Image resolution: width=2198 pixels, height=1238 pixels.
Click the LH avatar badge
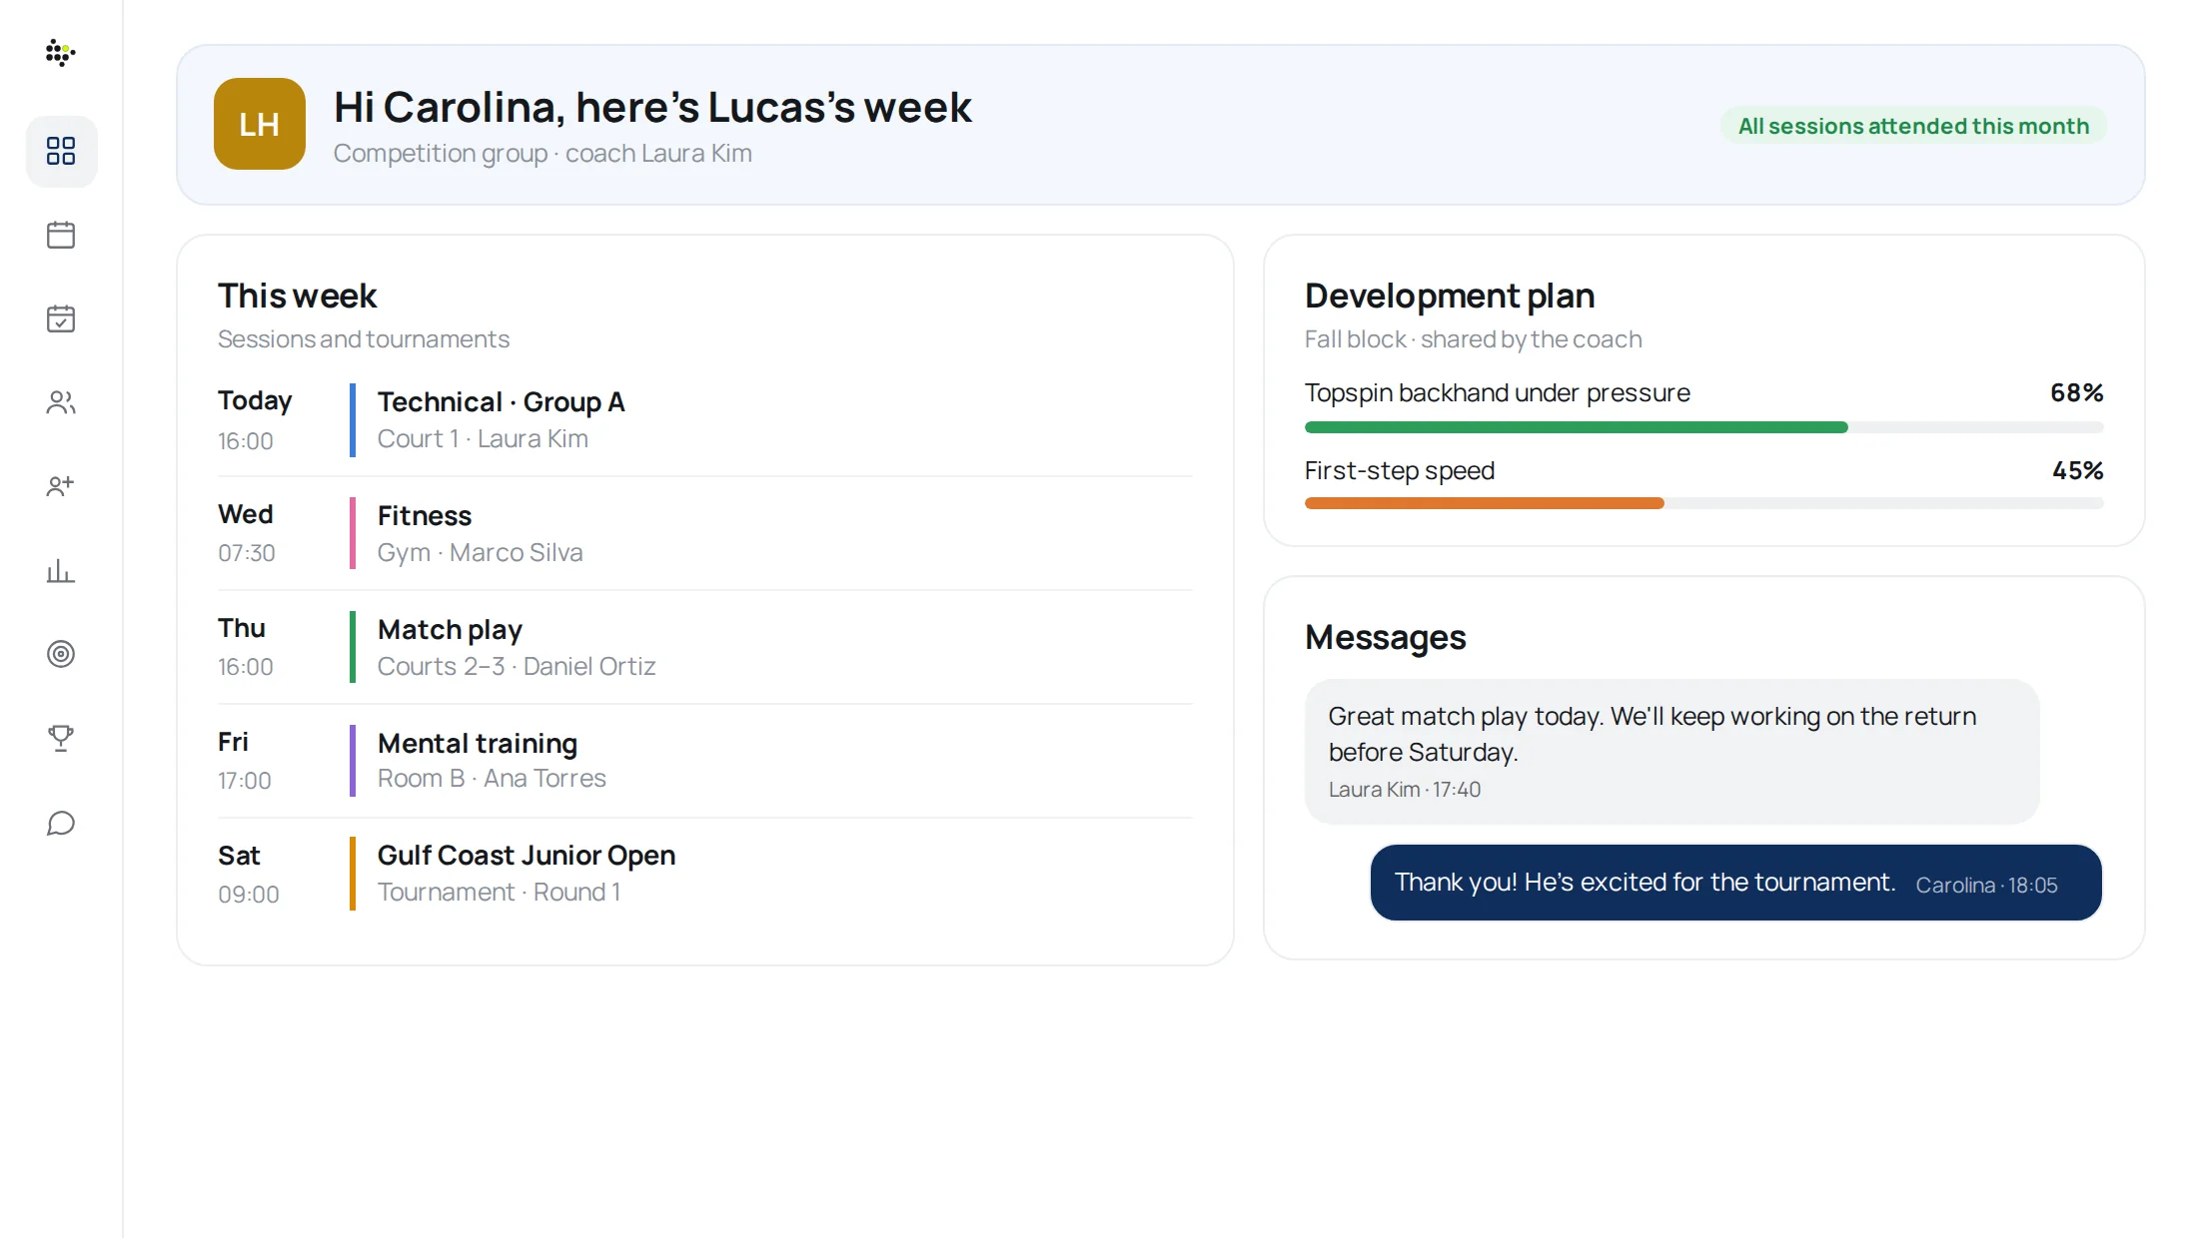click(260, 124)
